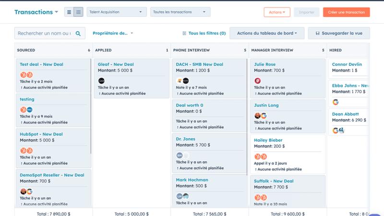Click the BH avatar on Dr. Jones card
The width and height of the screenshot is (384, 216).
pyautogui.click(x=180, y=155)
